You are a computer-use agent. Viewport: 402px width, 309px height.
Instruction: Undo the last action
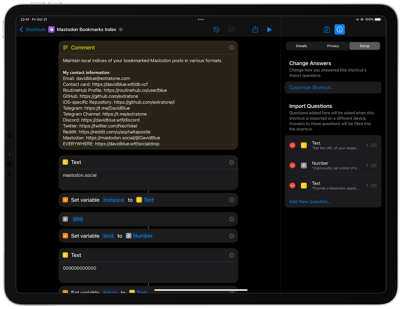[216, 30]
